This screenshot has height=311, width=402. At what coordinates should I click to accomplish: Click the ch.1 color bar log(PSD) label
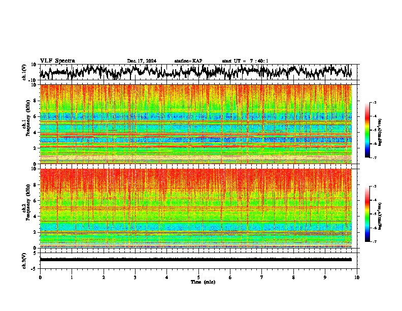[x=380, y=132]
